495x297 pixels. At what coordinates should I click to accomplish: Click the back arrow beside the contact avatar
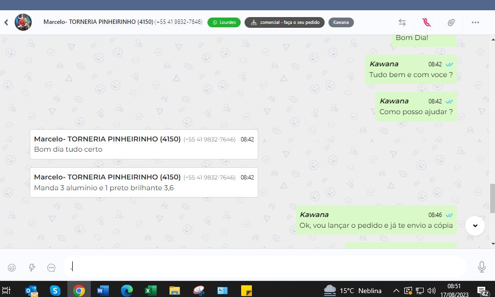click(x=6, y=22)
